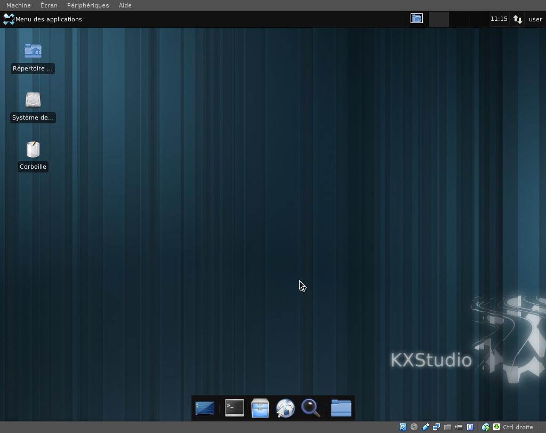The height and width of the screenshot is (433, 546).
Task: Click the USB devices status bar icon
Action: click(425, 427)
